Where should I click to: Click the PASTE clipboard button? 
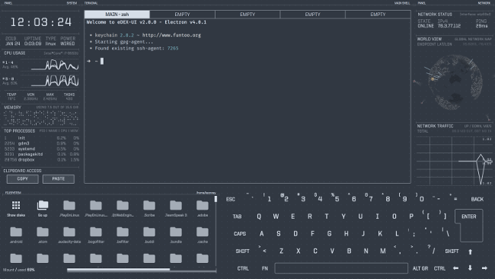[59, 179]
